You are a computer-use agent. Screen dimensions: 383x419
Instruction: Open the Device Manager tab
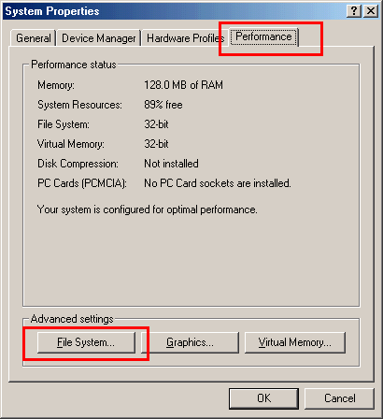(x=99, y=38)
